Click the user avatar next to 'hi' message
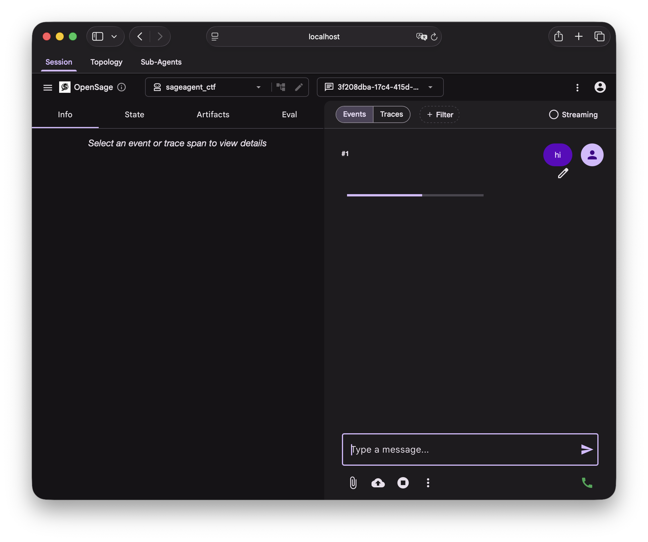This screenshot has width=648, height=542. [x=592, y=155]
